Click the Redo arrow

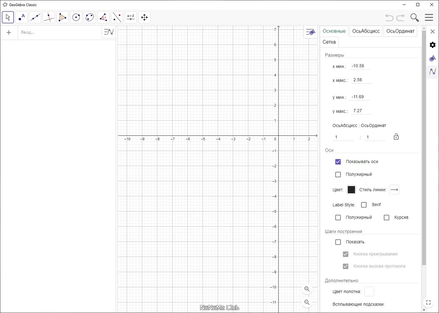[x=401, y=18]
